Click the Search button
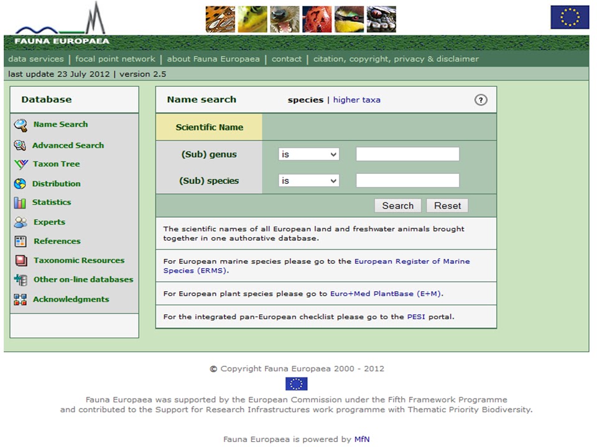597x447 pixels. [398, 205]
